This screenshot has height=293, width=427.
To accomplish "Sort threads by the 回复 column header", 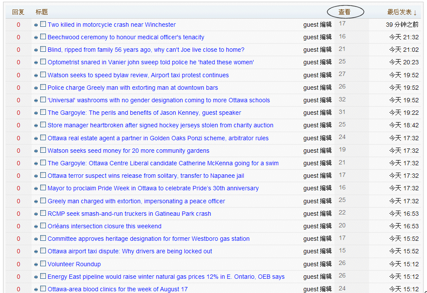I will click(18, 12).
